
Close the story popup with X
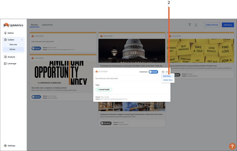point(167,72)
